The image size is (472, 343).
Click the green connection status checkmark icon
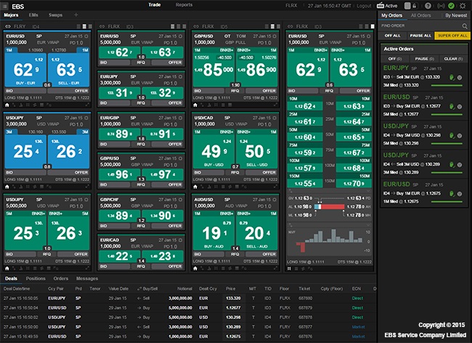452,6
